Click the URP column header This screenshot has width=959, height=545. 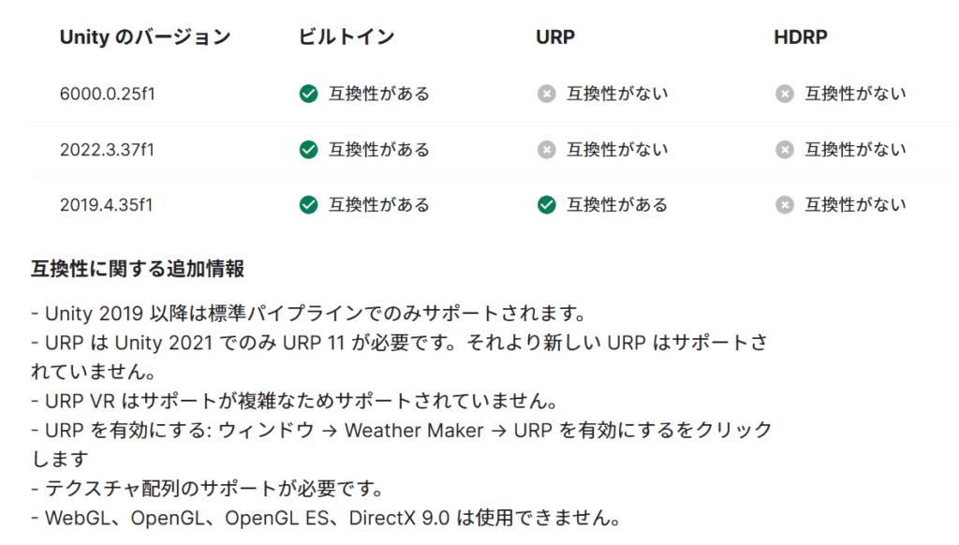555,37
